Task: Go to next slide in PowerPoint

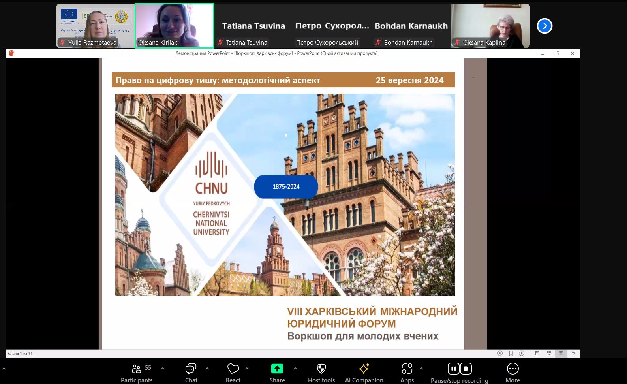Action: coord(522,353)
